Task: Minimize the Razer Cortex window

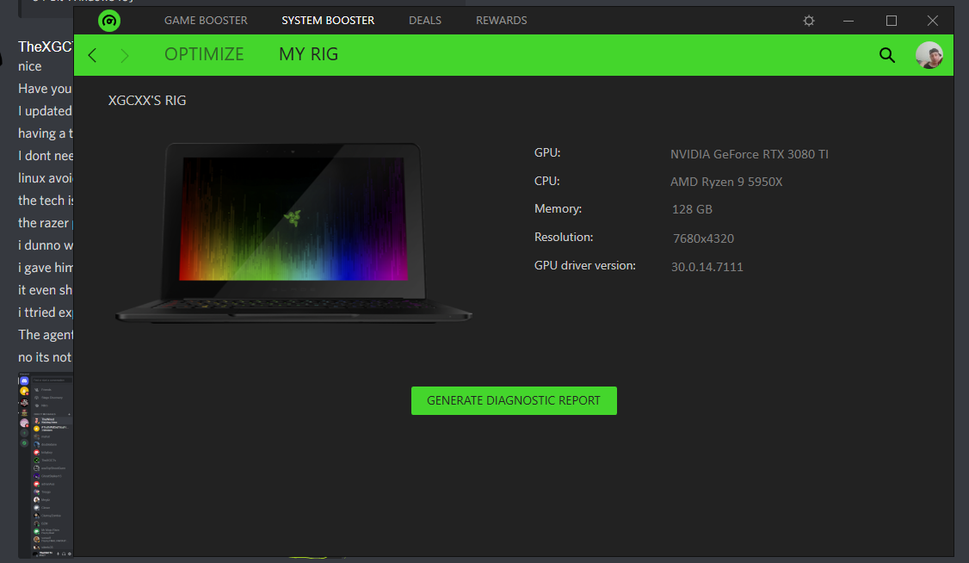Action: click(849, 21)
